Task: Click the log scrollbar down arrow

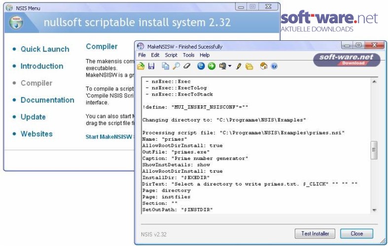Action: point(374,210)
